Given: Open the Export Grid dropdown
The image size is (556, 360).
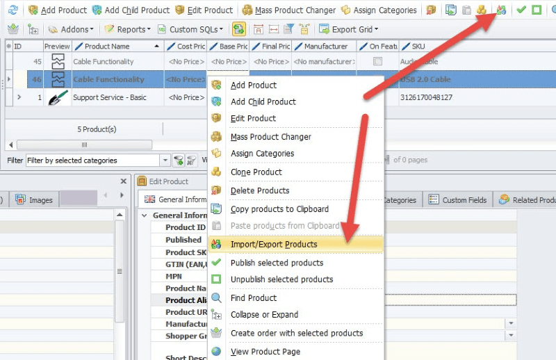Looking at the screenshot, I should click(x=349, y=29).
